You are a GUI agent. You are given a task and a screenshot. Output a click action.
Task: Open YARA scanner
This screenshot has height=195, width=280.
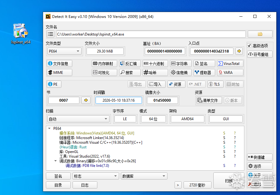[x=230, y=73]
